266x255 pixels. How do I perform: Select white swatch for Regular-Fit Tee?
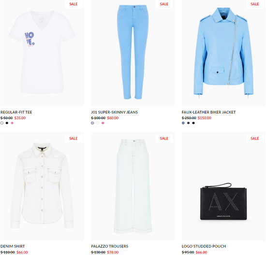(2, 123)
